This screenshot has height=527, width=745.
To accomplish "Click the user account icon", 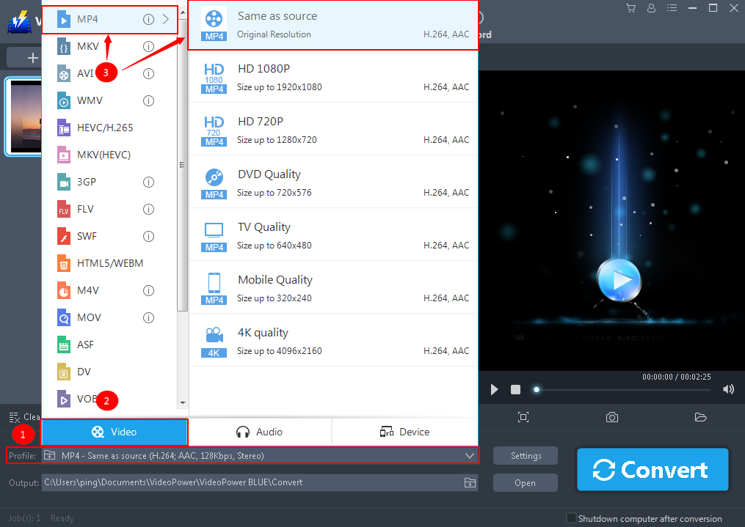I will [x=651, y=8].
